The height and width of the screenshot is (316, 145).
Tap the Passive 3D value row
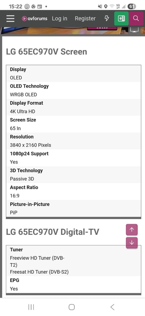74,179
